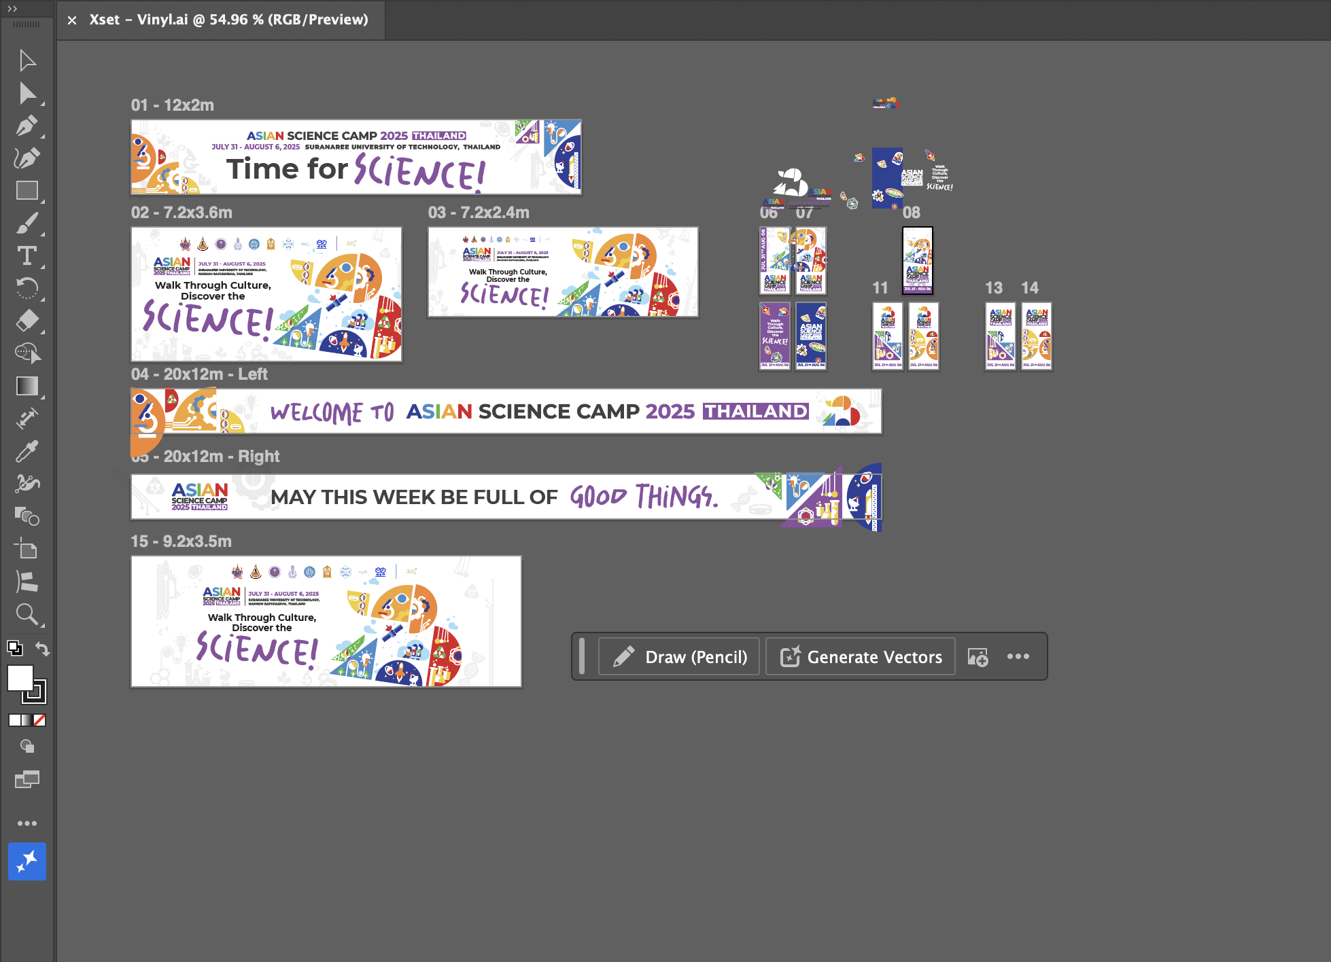Swap fill and stroke colors
The image size is (1331, 962).
click(x=43, y=648)
